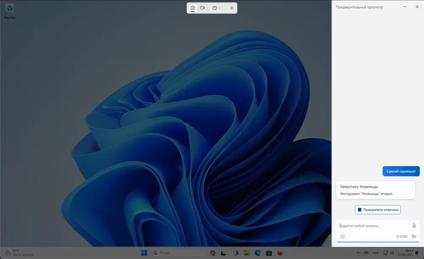Launch Microsoft Teams chat from taskbar
This screenshot has width=424, height=259.
point(235,253)
